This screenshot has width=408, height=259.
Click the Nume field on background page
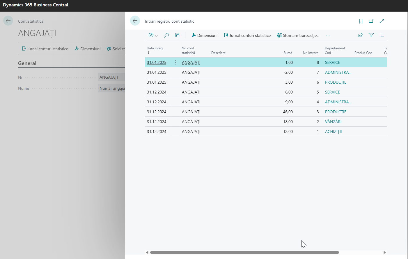point(112,88)
